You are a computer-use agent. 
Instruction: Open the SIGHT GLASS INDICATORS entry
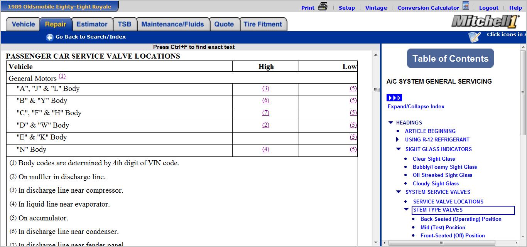pyautogui.click(x=439, y=149)
